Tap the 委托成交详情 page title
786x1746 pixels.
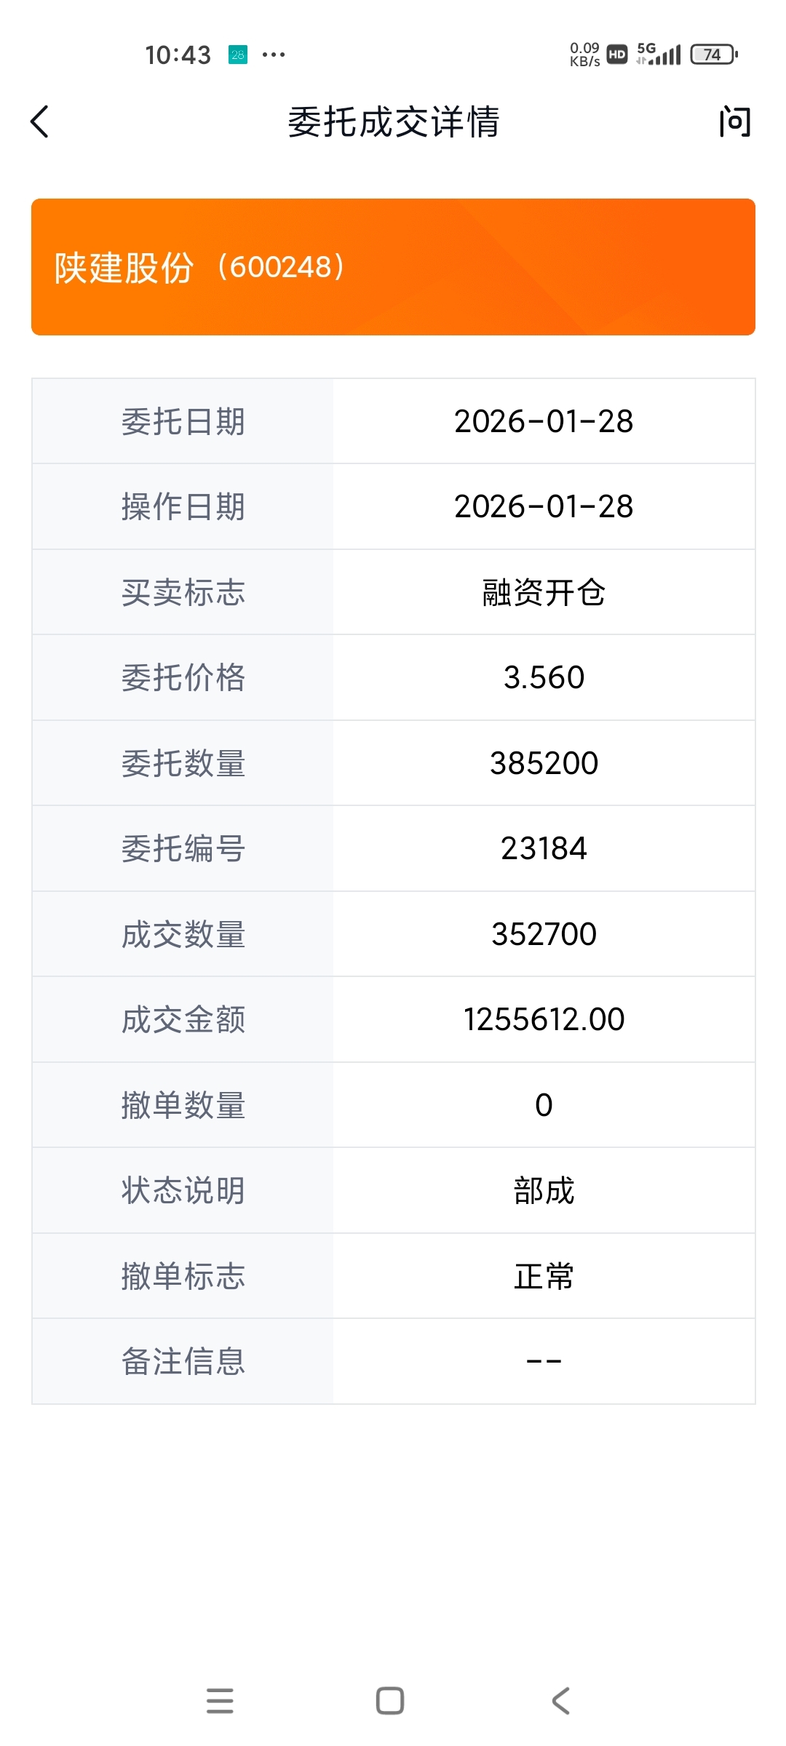click(x=393, y=121)
